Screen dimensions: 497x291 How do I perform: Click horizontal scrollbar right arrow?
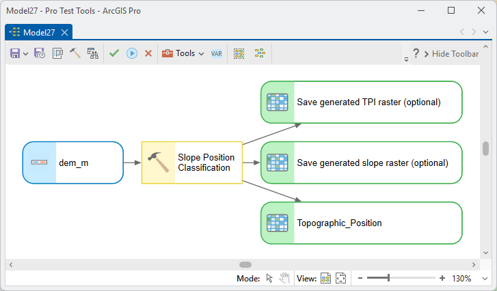(x=474, y=265)
